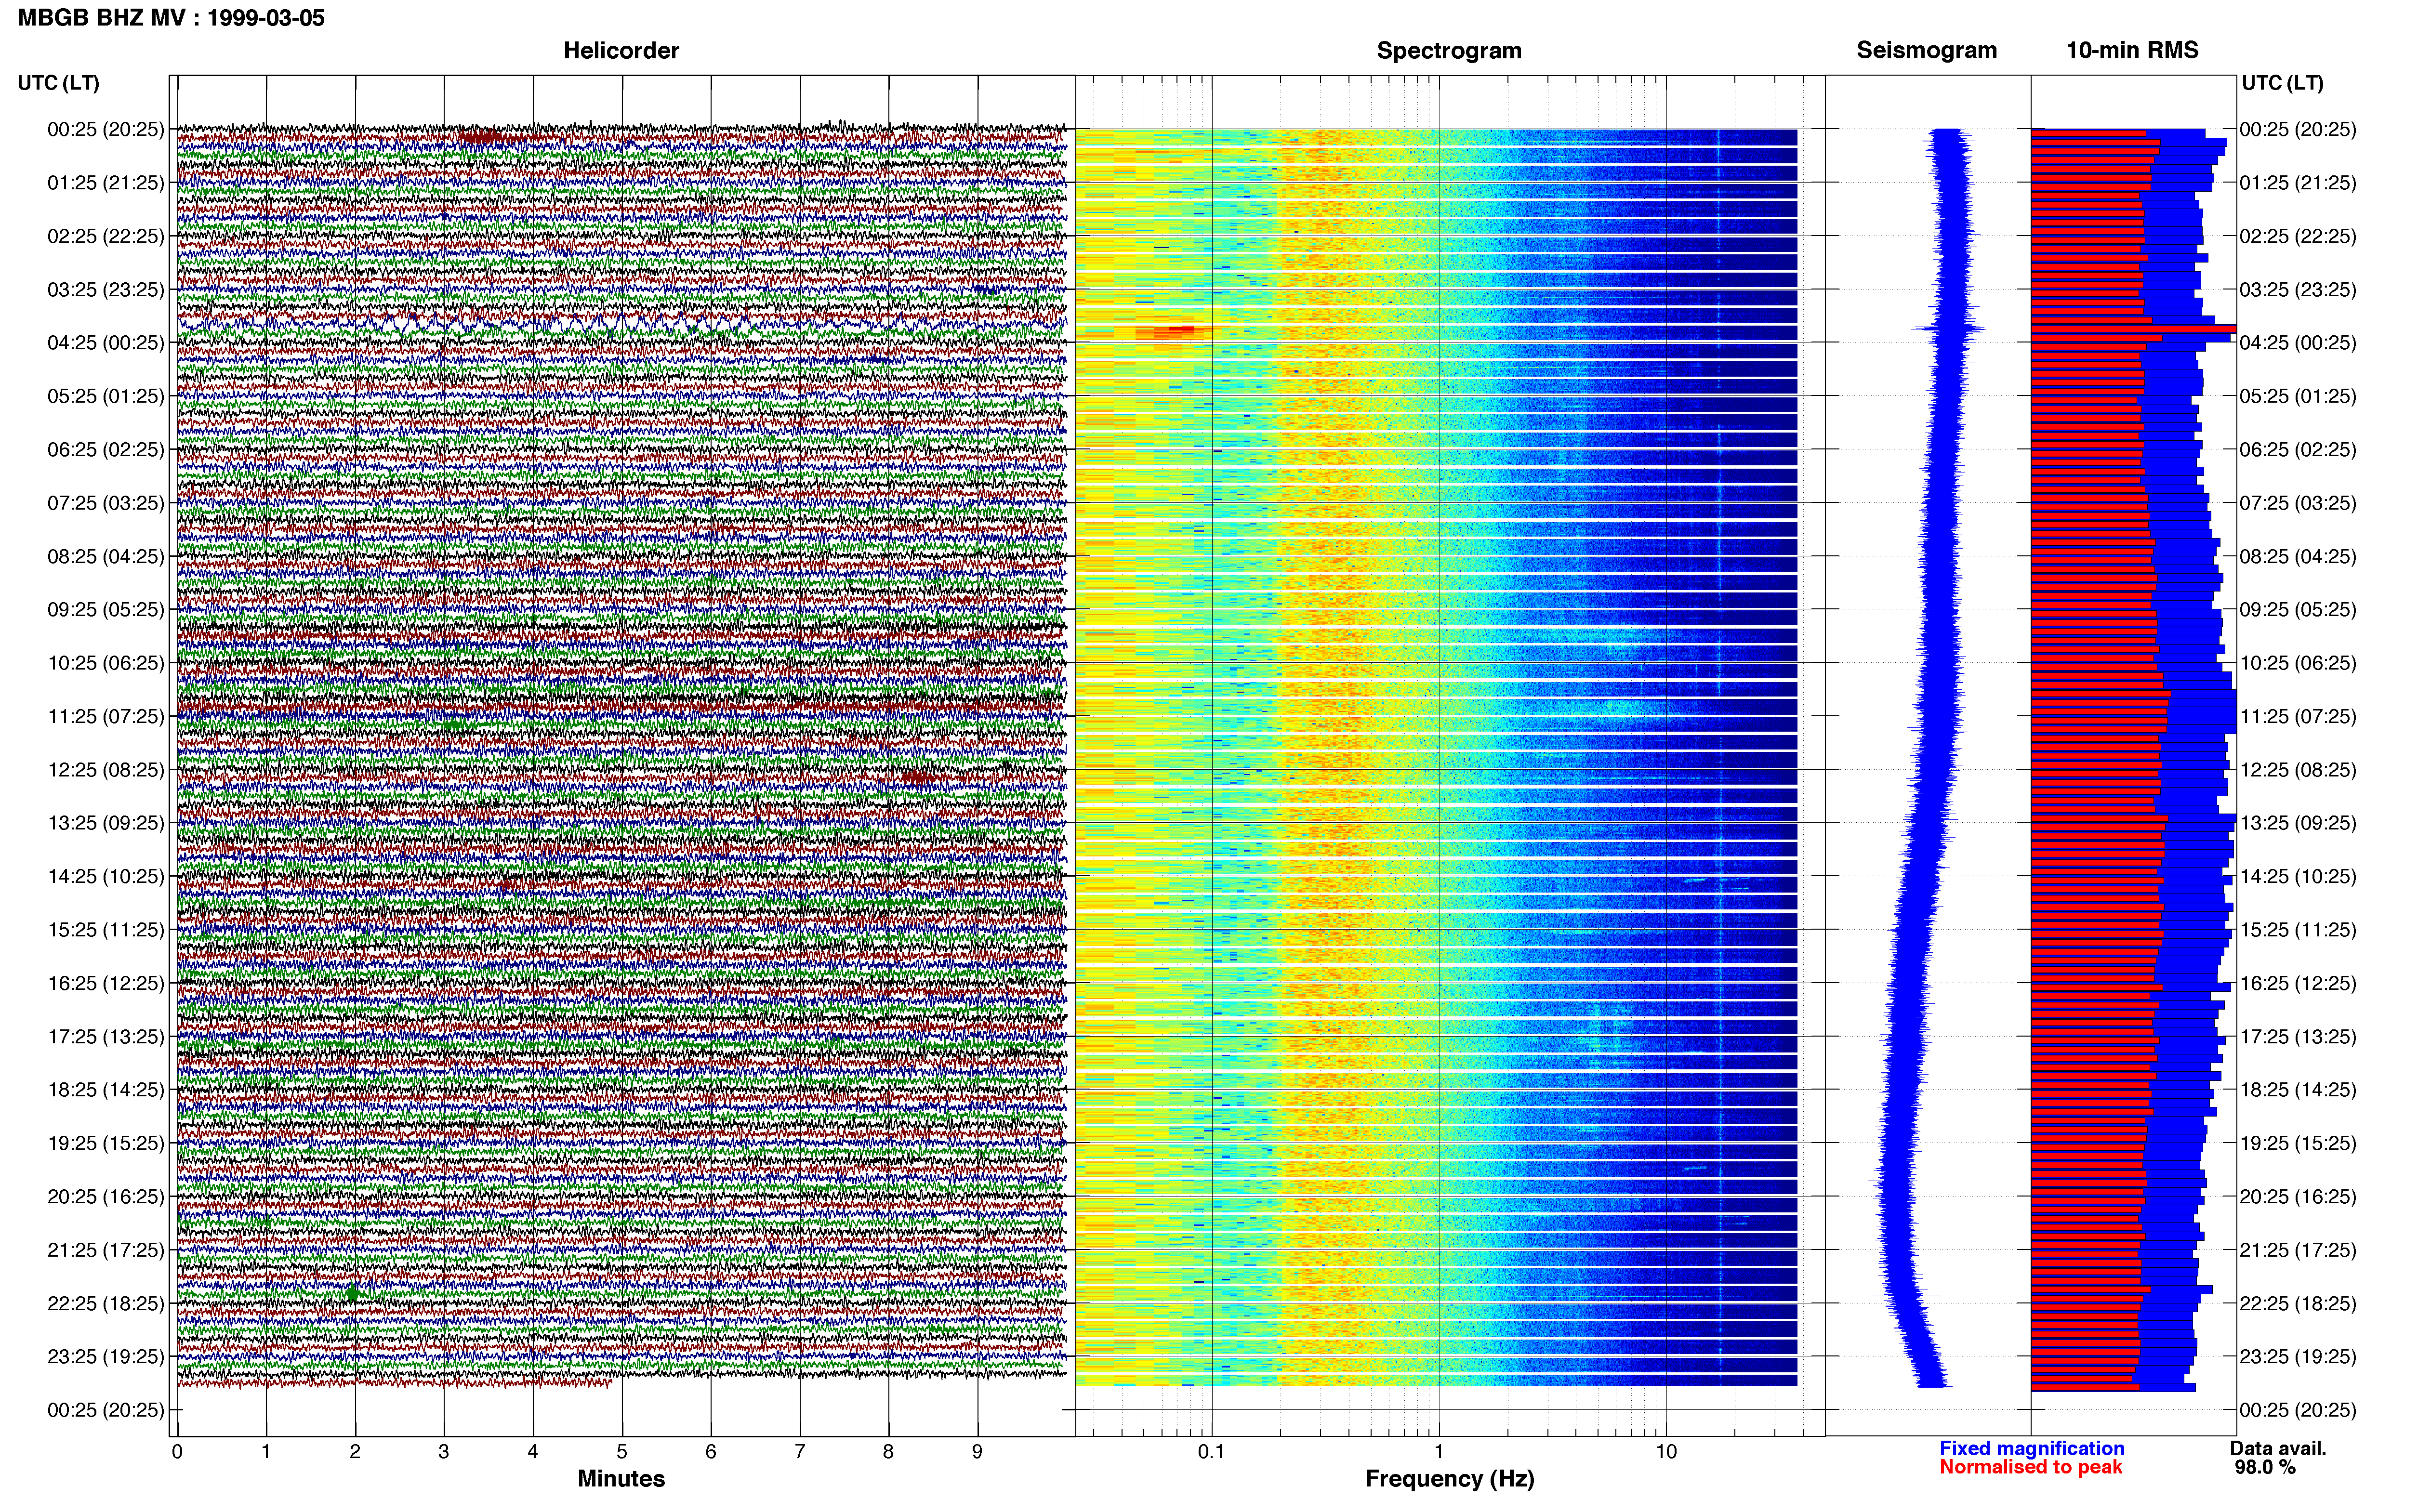Click right-side time label 13:25 (09:25)

tap(2298, 822)
